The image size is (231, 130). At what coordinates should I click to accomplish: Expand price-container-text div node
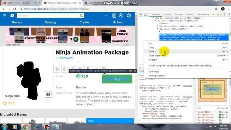coord(157,26)
